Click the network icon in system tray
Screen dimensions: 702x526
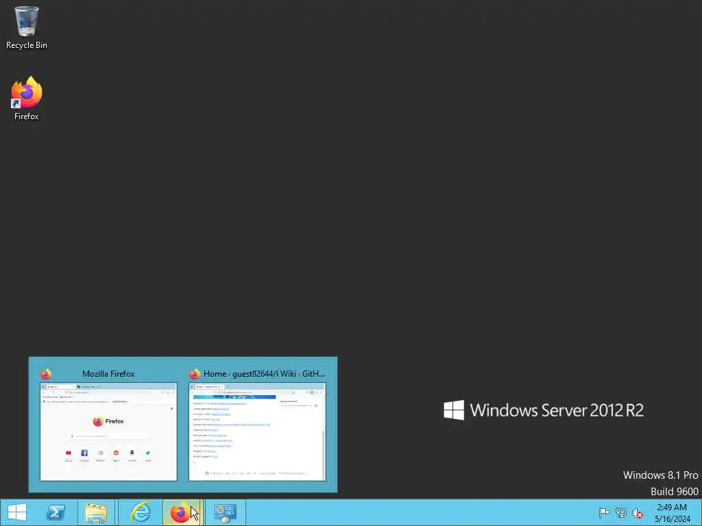point(620,512)
